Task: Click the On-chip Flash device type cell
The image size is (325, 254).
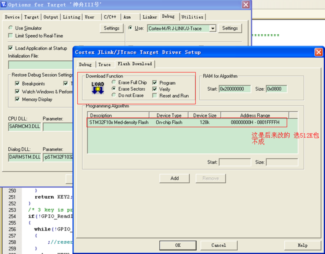Action: click(169, 122)
